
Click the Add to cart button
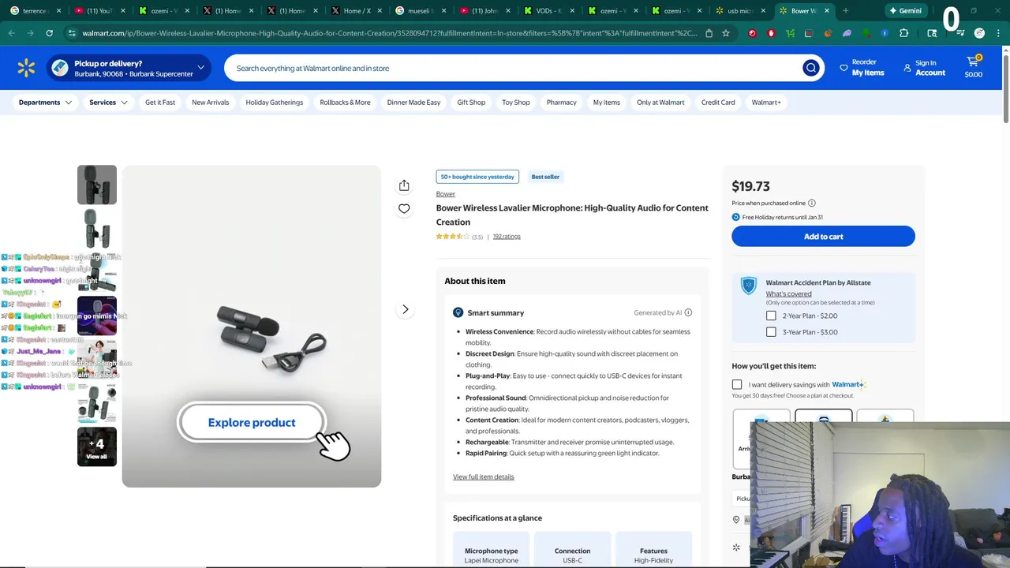823,237
